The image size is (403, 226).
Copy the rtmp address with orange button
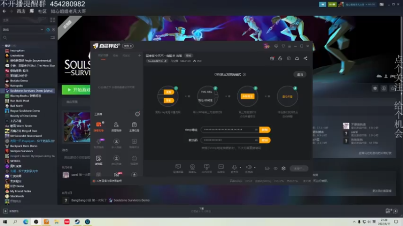tap(264, 130)
